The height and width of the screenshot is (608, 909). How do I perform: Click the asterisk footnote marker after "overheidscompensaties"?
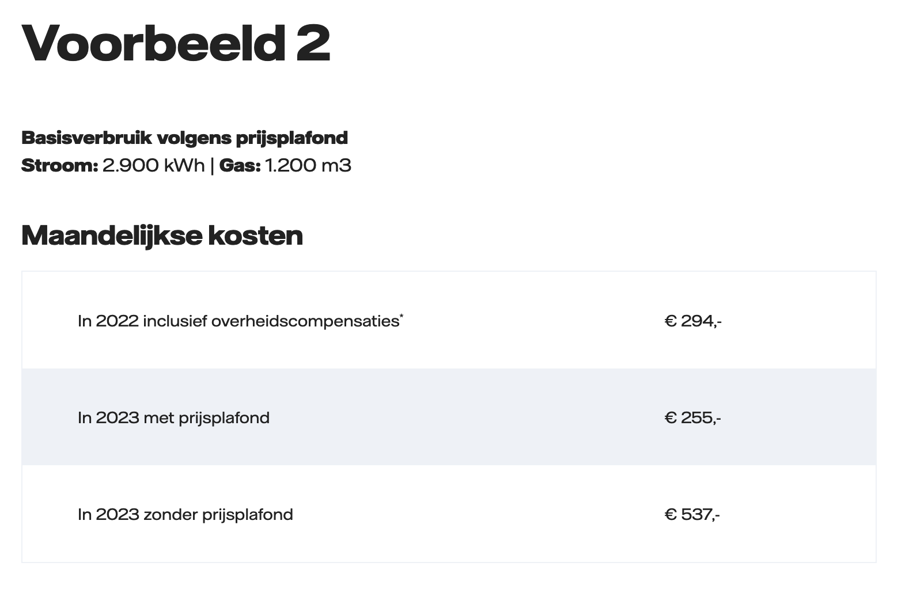tap(402, 316)
